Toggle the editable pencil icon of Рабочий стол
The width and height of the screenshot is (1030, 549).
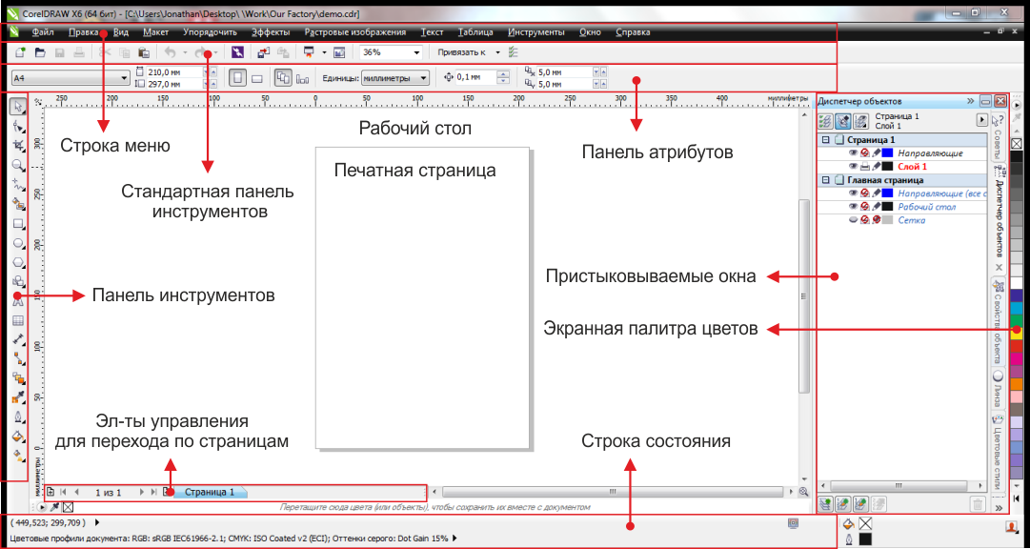[x=877, y=207]
